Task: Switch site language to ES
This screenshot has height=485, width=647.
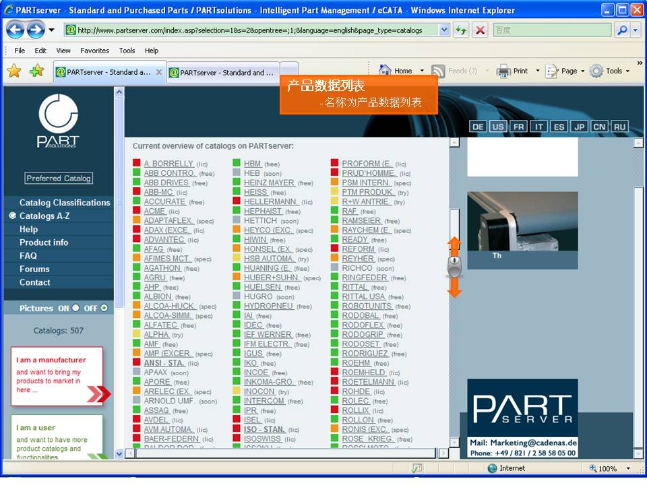Action: pyautogui.click(x=559, y=127)
